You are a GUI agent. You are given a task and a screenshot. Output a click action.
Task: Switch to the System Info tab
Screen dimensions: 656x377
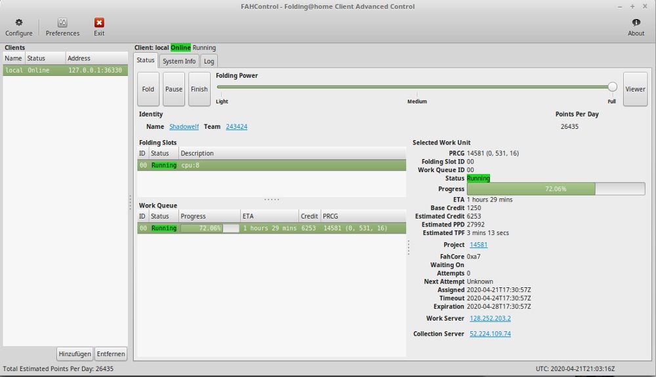click(x=179, y=61)
